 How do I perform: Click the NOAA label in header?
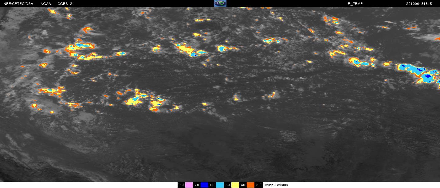46,4
